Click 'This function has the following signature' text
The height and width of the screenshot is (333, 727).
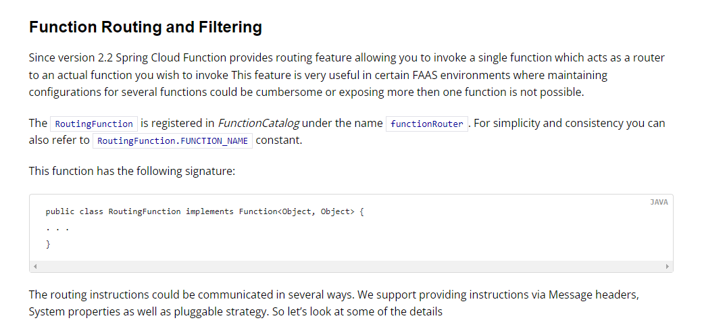point(132,171)
